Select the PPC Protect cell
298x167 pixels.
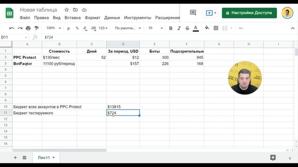27,58
